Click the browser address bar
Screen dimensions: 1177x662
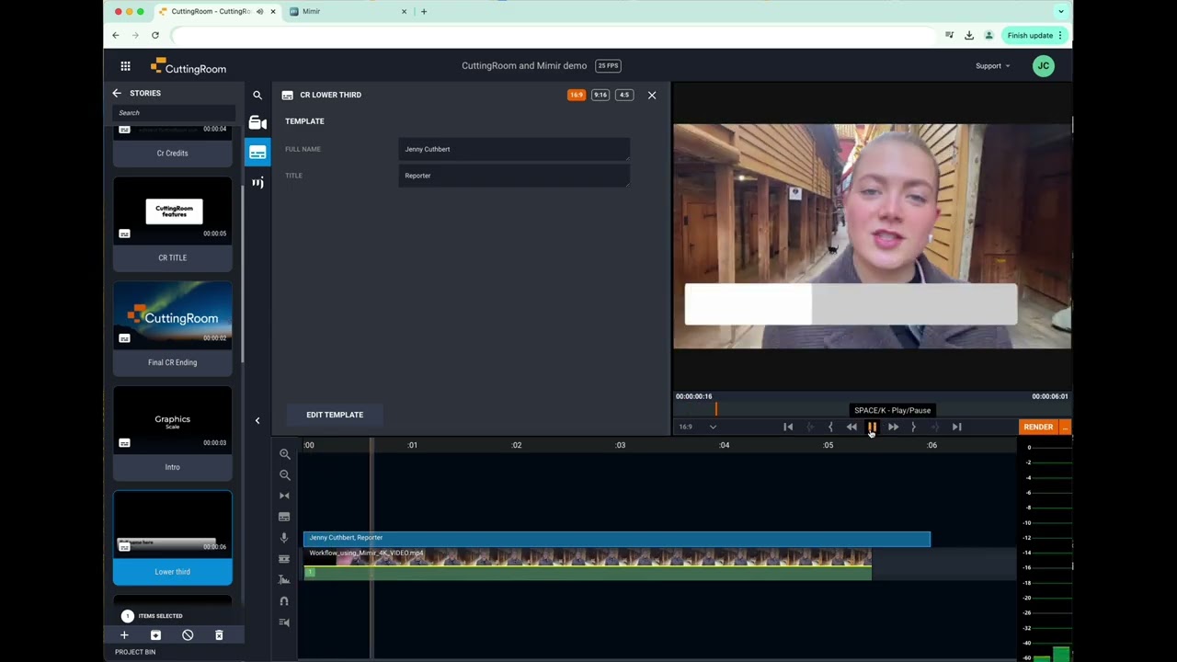pyautogui.click(x=552, y=36)
